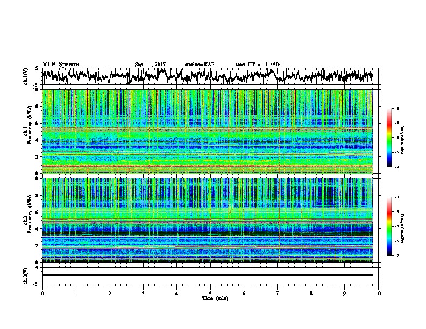Click the ch.2 spectrogram color bar
The image size is (426, 329).
click(x=389, y=226)
